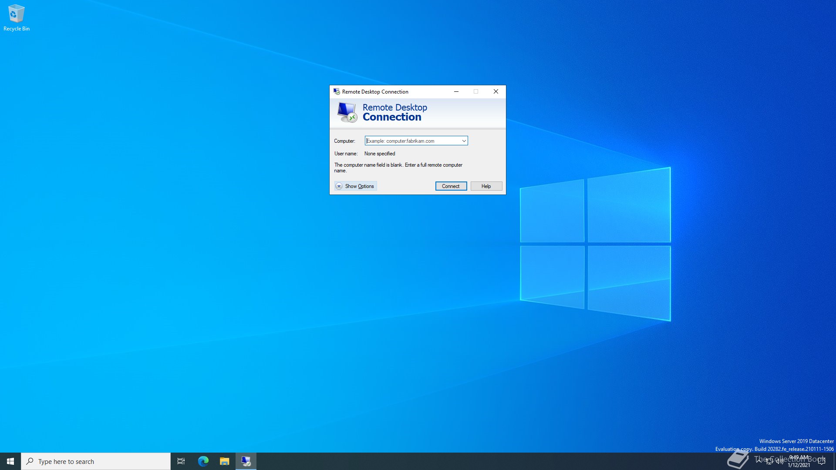Select Remote Desktop Connection taskbar icon
836x470 pixels.
246,461
